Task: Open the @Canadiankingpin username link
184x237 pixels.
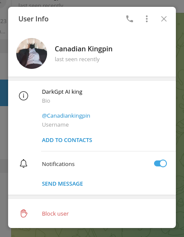Action: (66, 116)
